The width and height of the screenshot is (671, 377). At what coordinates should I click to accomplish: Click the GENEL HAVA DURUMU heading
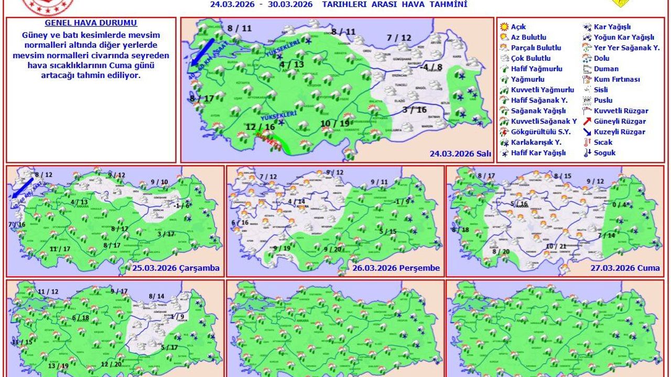tap(91, 23)
